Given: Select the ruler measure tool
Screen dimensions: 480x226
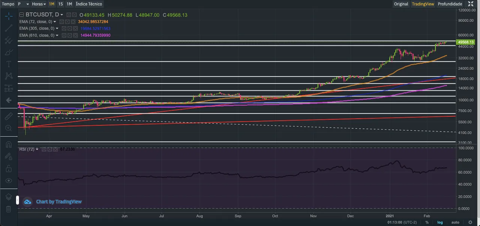Looking at the screenshot, I should (9, 116).
